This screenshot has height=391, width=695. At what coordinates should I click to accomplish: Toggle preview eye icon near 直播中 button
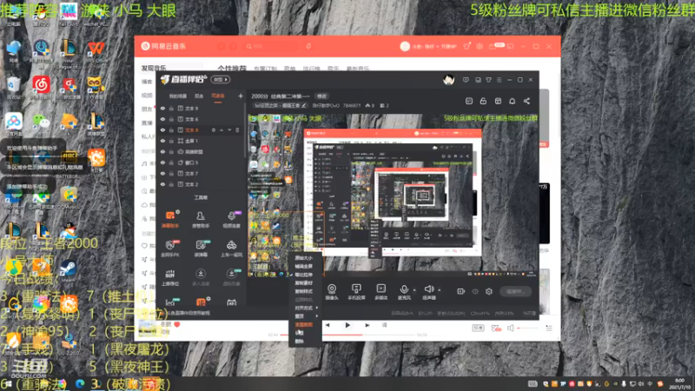click(475, 291)
